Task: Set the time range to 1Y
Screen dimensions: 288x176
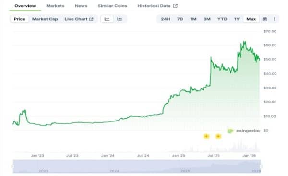Action: click(x=237, y=19)
